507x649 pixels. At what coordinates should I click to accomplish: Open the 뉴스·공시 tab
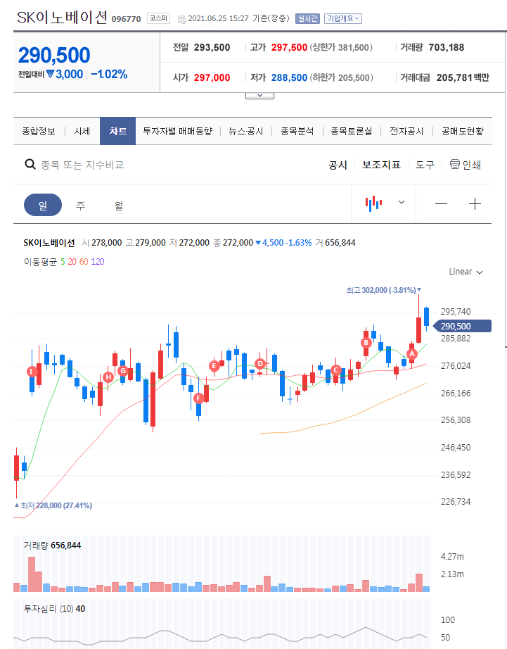coord(245,131)
